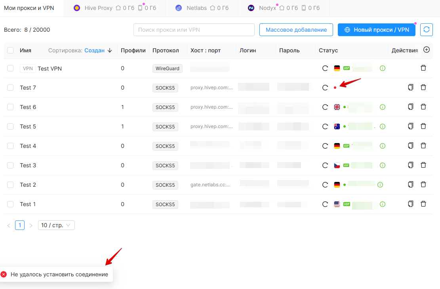This screenshot has width=440, height=289.
Task: Open the '10 / стр.' page size dropdown
Action: tap(56, 225)
